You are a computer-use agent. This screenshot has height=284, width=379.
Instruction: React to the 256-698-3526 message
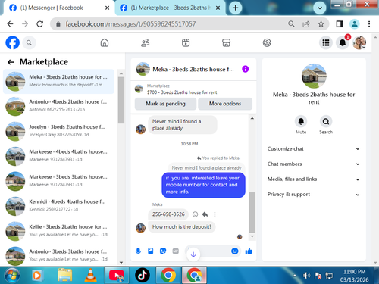(x=195, y=214)
